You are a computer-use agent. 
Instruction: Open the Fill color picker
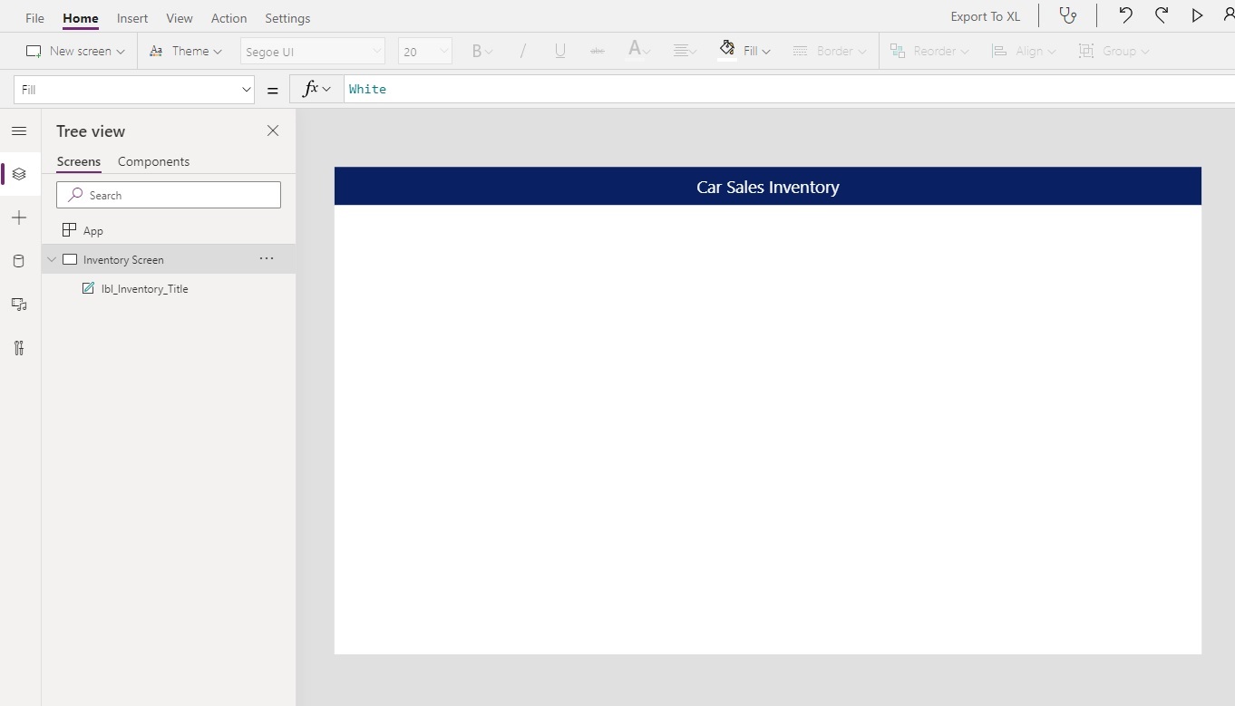(x=745, y=51)
